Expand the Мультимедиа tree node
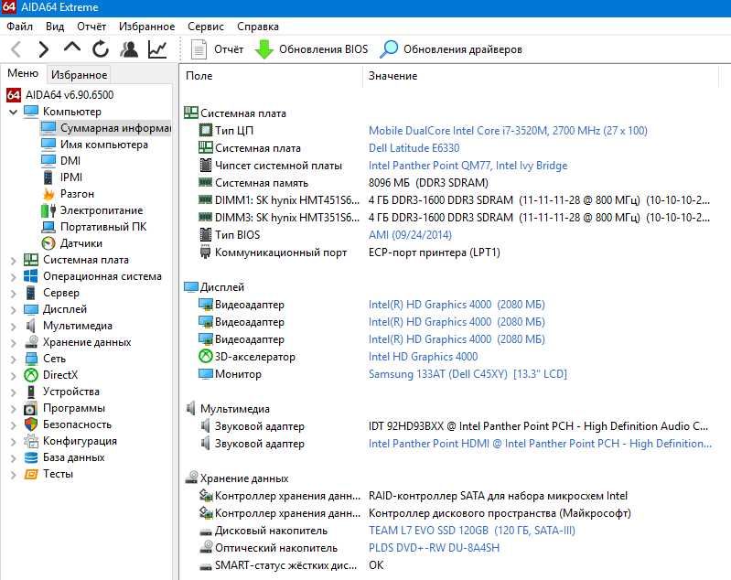Screen dimensions: 731x580 pyautogui.click(x=13, y=327)
